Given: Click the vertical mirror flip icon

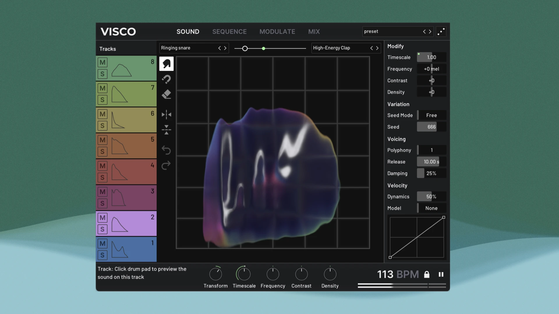Looking at the screenshot, I should tap(166, 130).
